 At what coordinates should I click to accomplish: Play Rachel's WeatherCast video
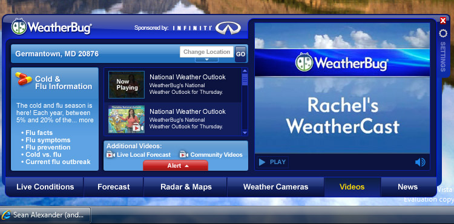(x=272, y=162)
